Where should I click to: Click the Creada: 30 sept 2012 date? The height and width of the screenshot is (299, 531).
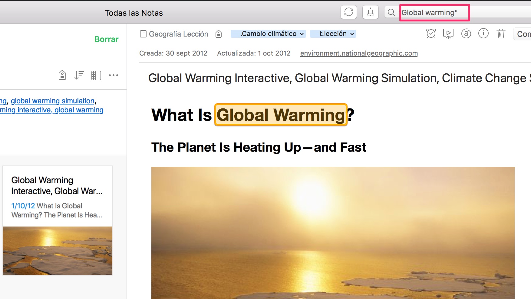173,53
